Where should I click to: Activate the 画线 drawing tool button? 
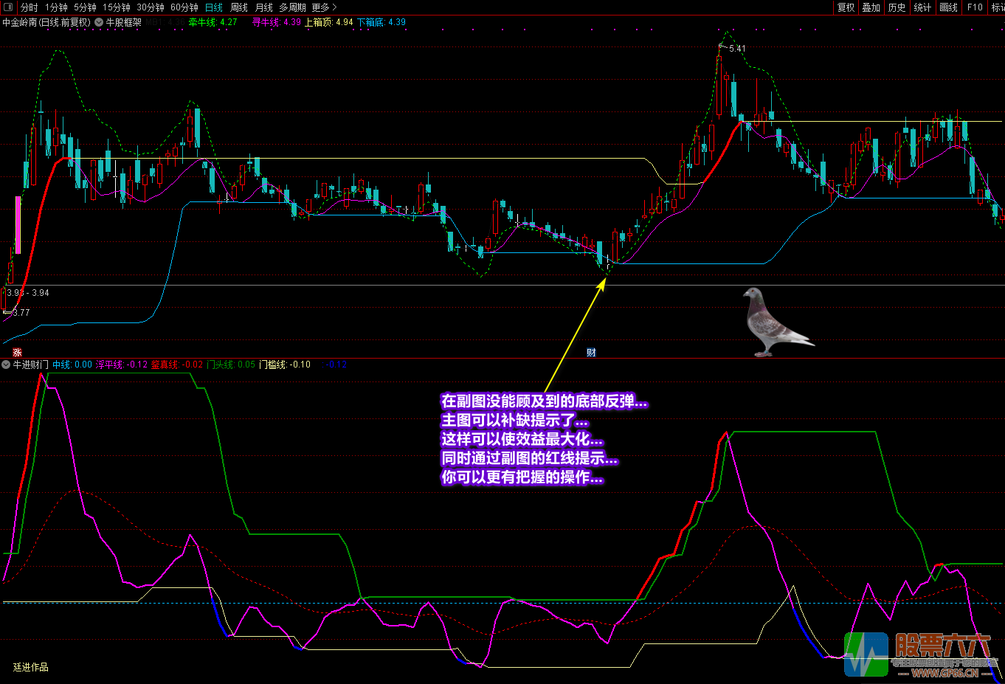[x=949, y=7]
